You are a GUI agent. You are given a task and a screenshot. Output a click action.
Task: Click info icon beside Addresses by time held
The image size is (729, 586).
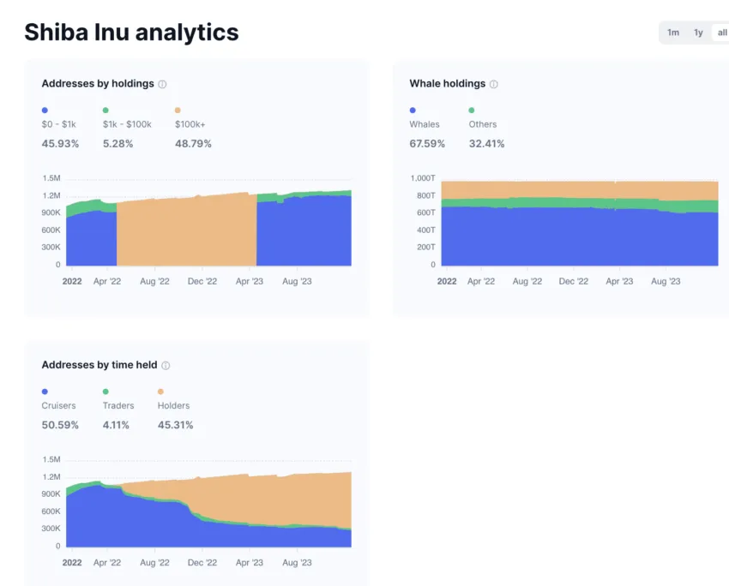click(166, 366)
